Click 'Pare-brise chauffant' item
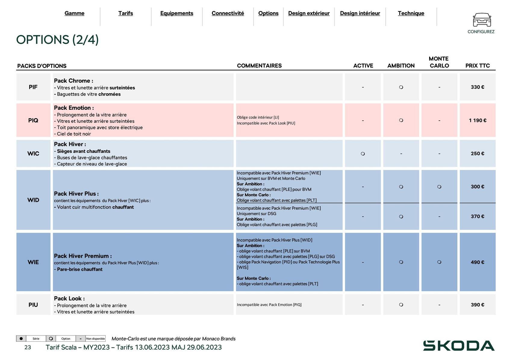The height and width of the screenshot is (361, 511). pyautogui.click(x=80, y=269)
